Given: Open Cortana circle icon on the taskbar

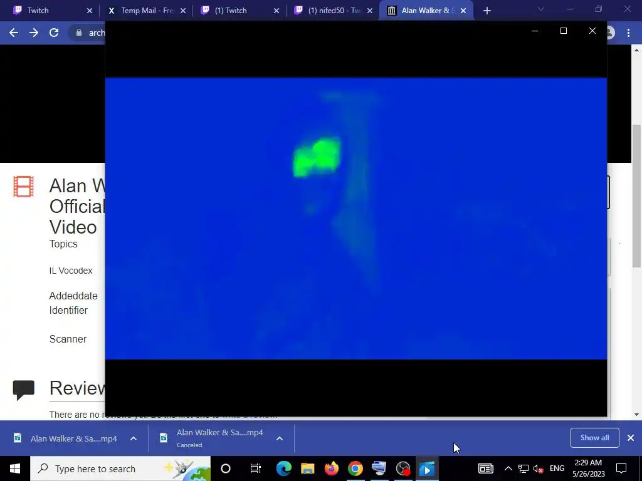Looking at the screenshot, I should tap(226, 468).
